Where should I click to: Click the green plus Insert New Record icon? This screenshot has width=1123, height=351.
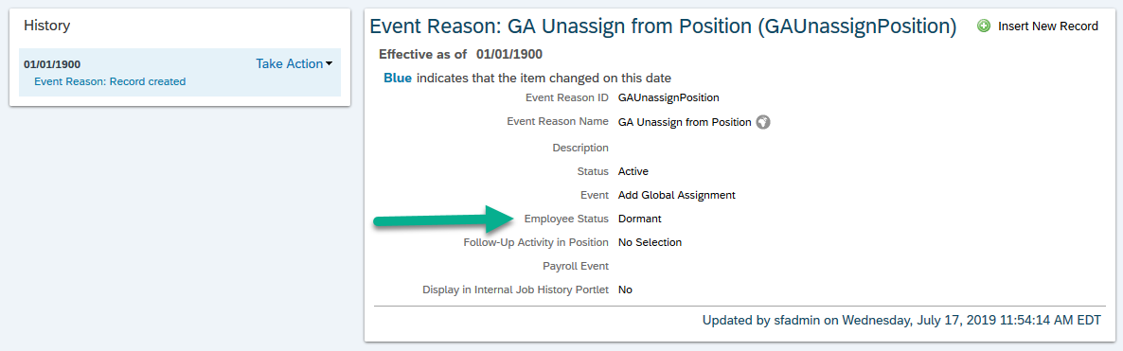(x=984, y=26)
